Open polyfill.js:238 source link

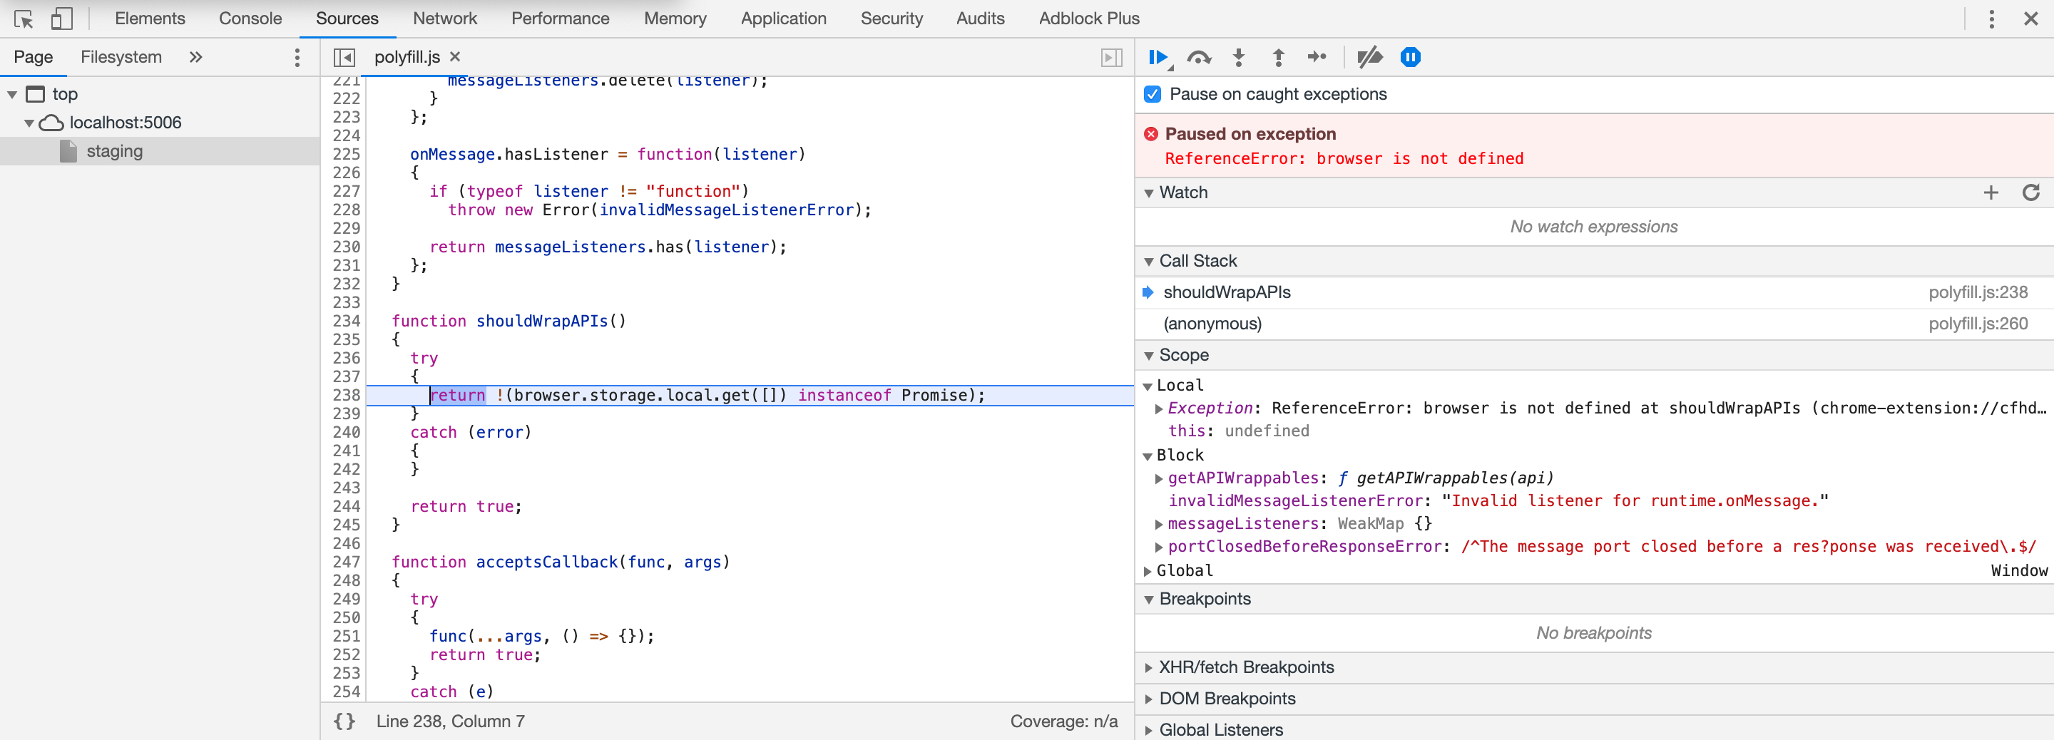[1978, 293]
